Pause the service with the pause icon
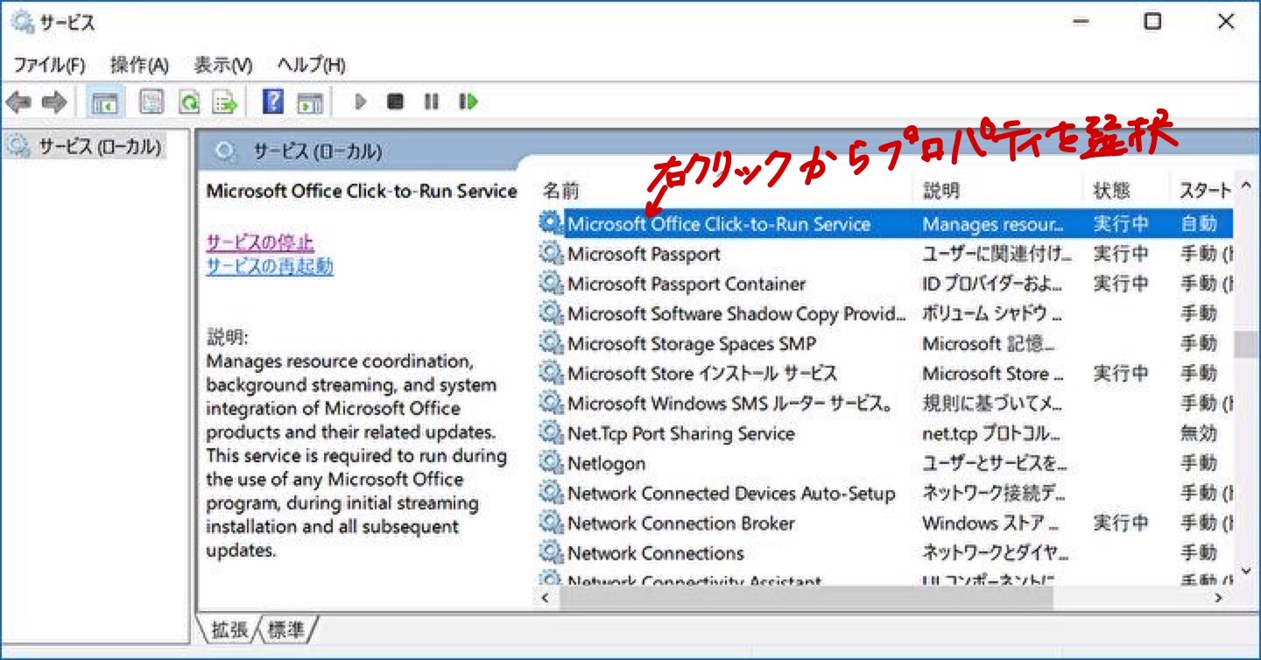The width and height of the screenshot is (1261, 660). tap(431, 102)
